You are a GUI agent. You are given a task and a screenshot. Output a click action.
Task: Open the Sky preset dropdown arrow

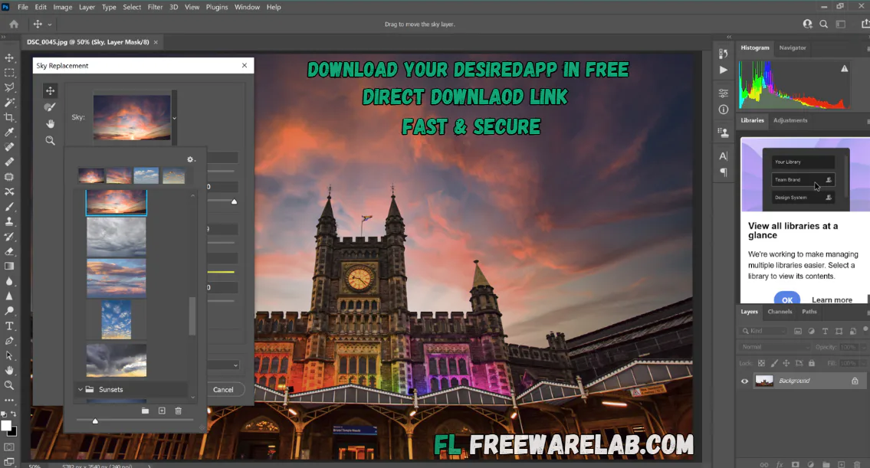[x=176, y=117]
